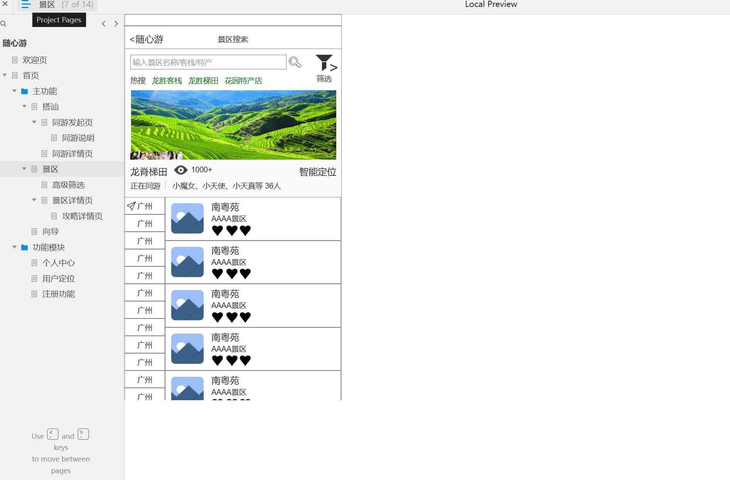Image resolution: width=730 pixels, height=480 pixels.
Task: Open the 个人中心 page
Action: click(59, 263)
